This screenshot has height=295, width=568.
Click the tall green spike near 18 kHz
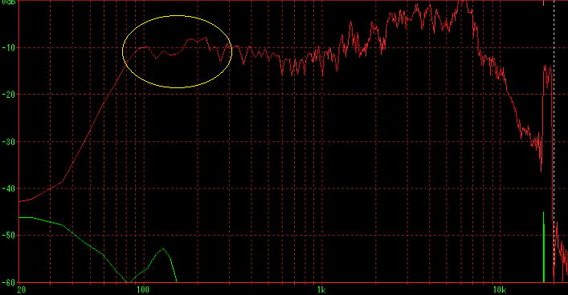(x=543, y=247)
